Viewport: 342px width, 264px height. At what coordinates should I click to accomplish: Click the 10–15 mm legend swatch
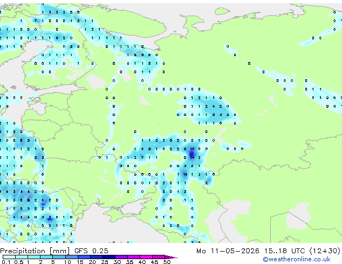click(72, 257)
